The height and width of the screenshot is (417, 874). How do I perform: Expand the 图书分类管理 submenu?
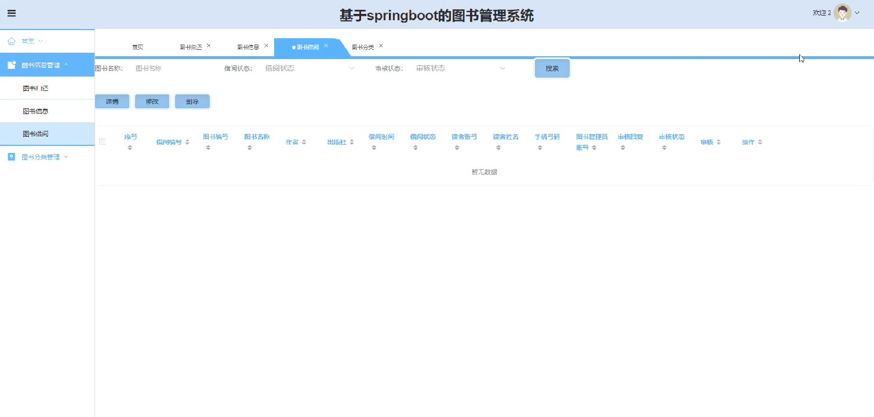[66, 157]
